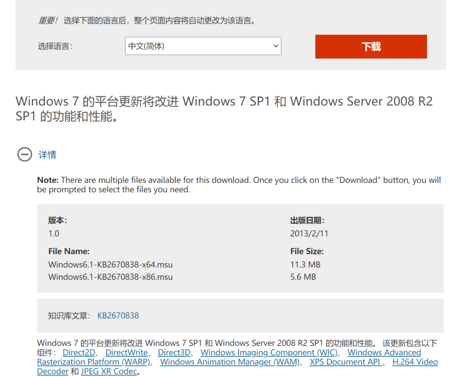Viewport: 465px width, 377px height.
Task: Click the 版本 label
Action: click(58, 220)
